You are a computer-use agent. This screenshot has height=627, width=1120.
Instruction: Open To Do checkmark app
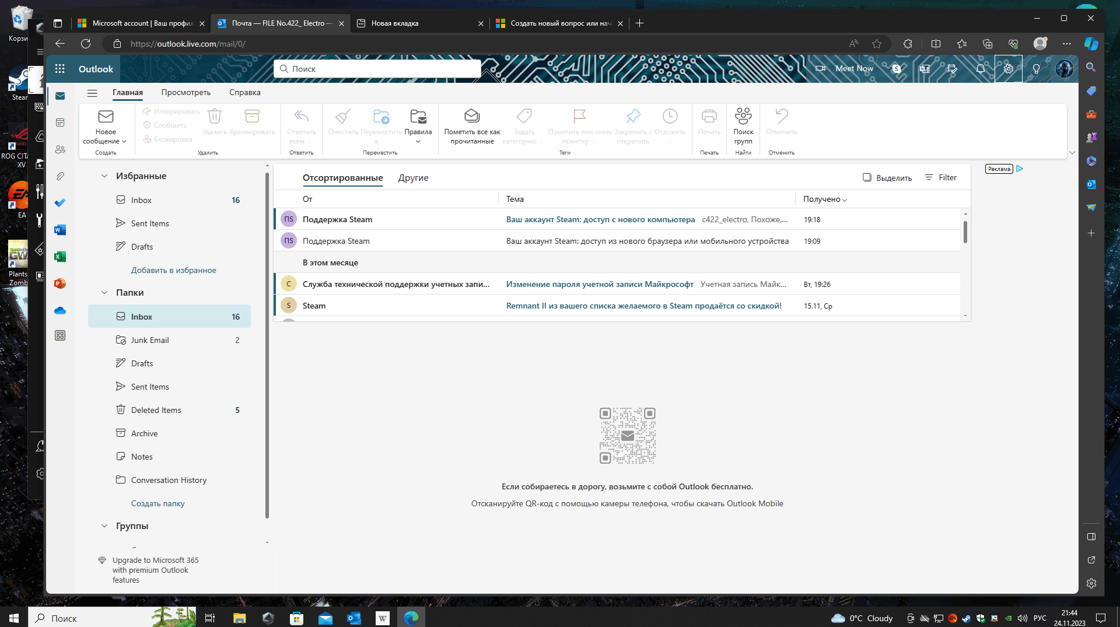[x=60, y=203]
